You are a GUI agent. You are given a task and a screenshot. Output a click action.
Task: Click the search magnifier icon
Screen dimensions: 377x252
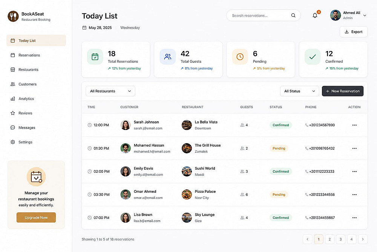tap(293, 15)
